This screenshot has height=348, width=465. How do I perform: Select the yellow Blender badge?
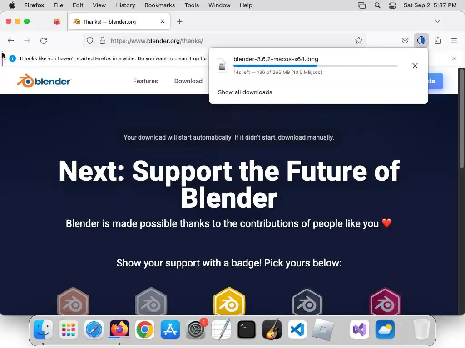click(229, 301)
